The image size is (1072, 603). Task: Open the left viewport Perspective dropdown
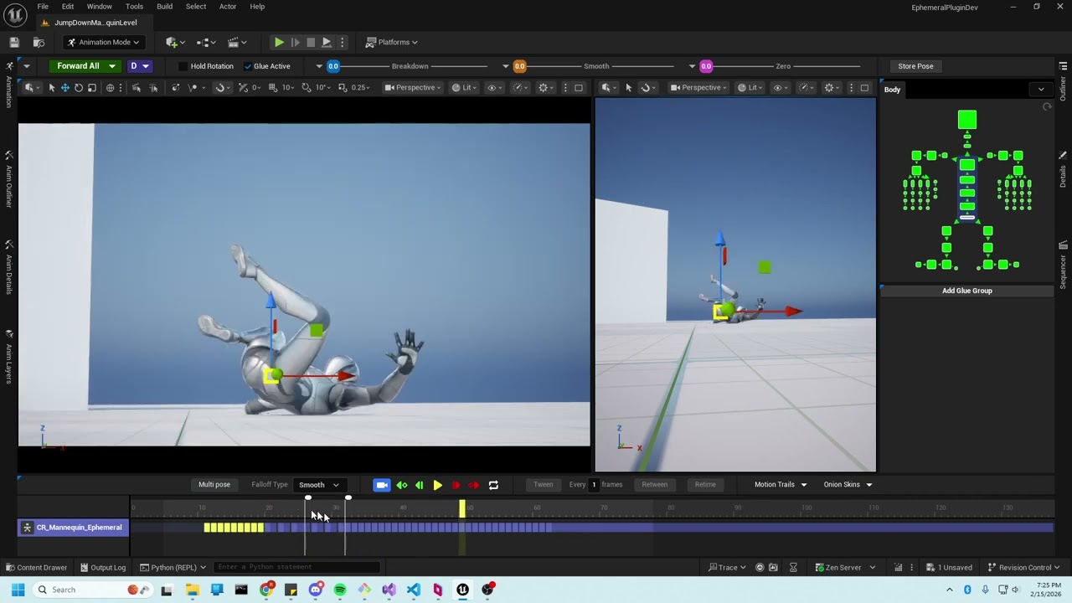pyautogui.click(x=415, y=87)
